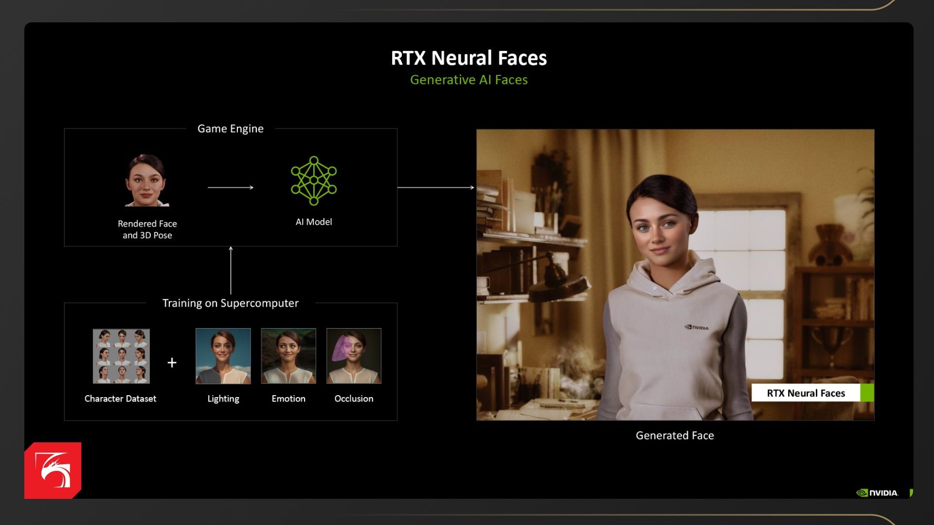This screenshot has height=525, width=934.
Task: Select the Lighting example thumbnail
Action: coord(223,356)
